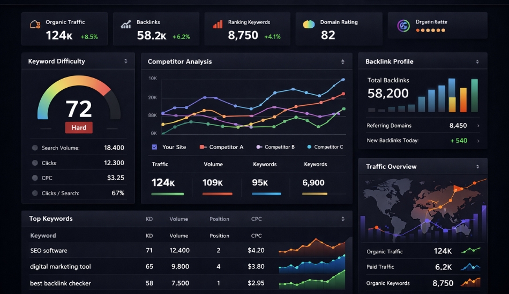Click the Clicks / Search value 67%
509x294 pixels.
(118, 193)
